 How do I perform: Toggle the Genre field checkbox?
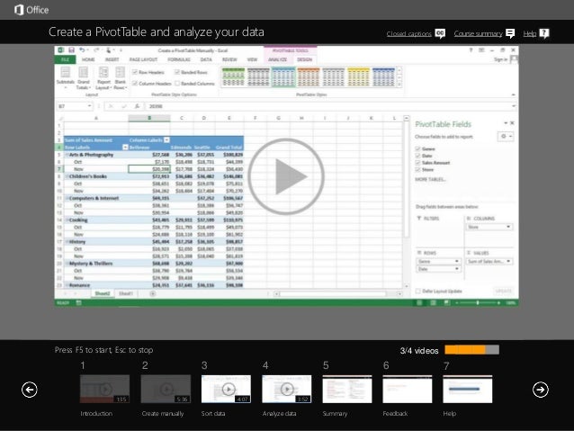click(417, 148)
